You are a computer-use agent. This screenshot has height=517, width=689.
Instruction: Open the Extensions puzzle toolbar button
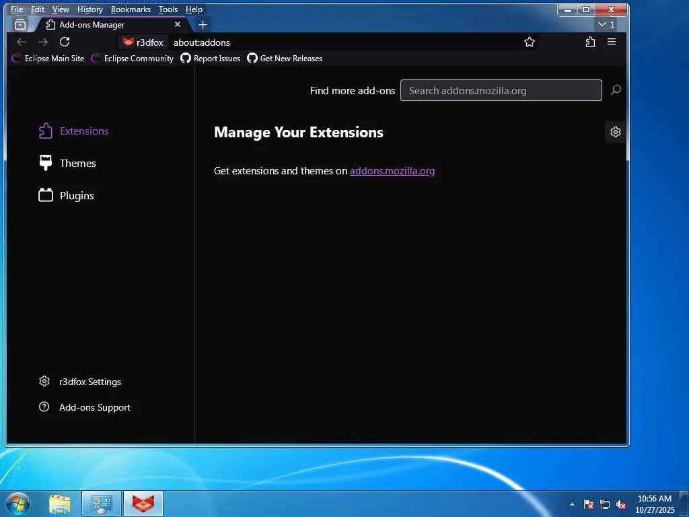(x=590, y=42)
